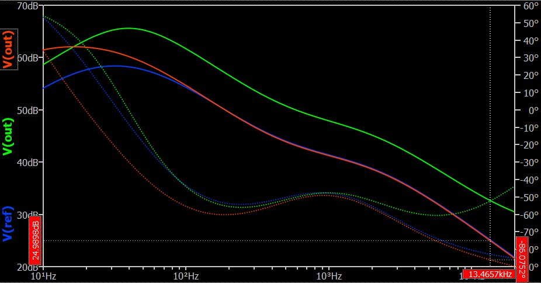The image size is (541, 283).
Task: Click the 60dB left axis label
Action: pyautogui.click(x=27, y=58)
